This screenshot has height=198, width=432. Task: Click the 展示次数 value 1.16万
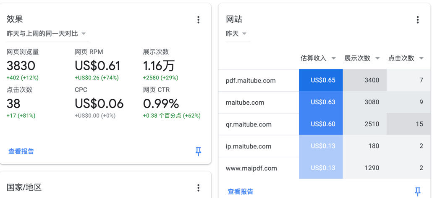pyautogui.click(x=159, y=66)
